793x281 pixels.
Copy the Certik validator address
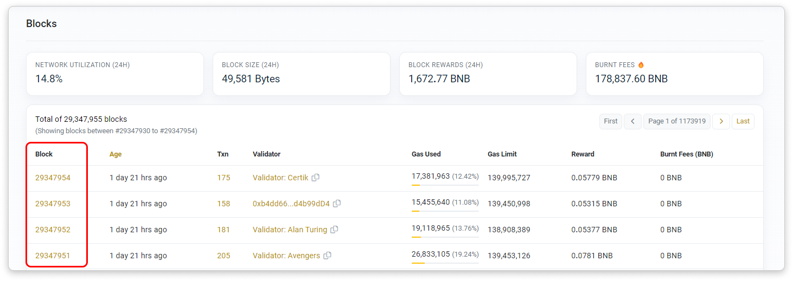316,178
